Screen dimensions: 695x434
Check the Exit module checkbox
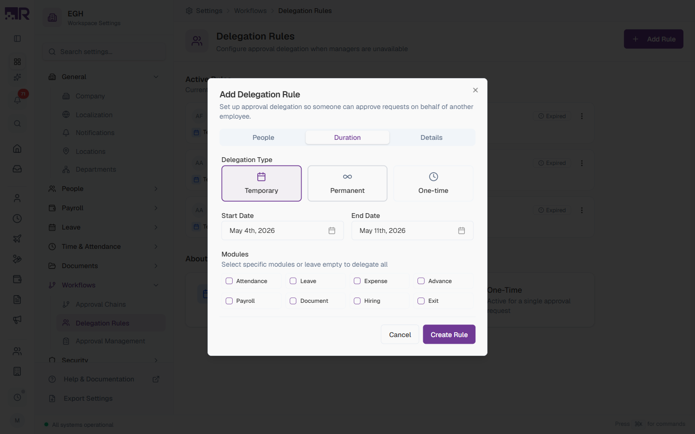[421, 301]
